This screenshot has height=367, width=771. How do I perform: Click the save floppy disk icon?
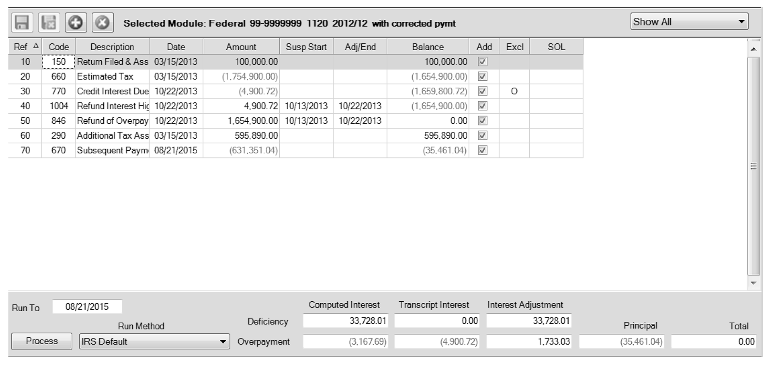tap(22, 23)
